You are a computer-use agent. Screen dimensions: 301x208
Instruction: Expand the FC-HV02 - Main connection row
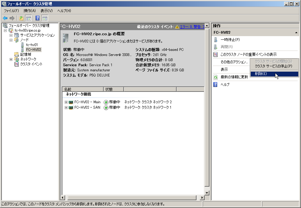pyautogui.click(x=66, y=102)
